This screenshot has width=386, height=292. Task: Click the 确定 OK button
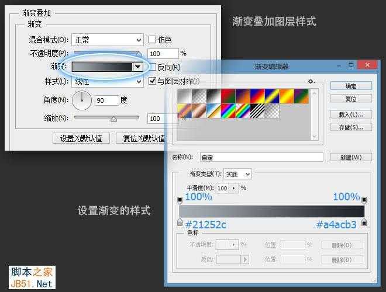click(x=351, y=86)
